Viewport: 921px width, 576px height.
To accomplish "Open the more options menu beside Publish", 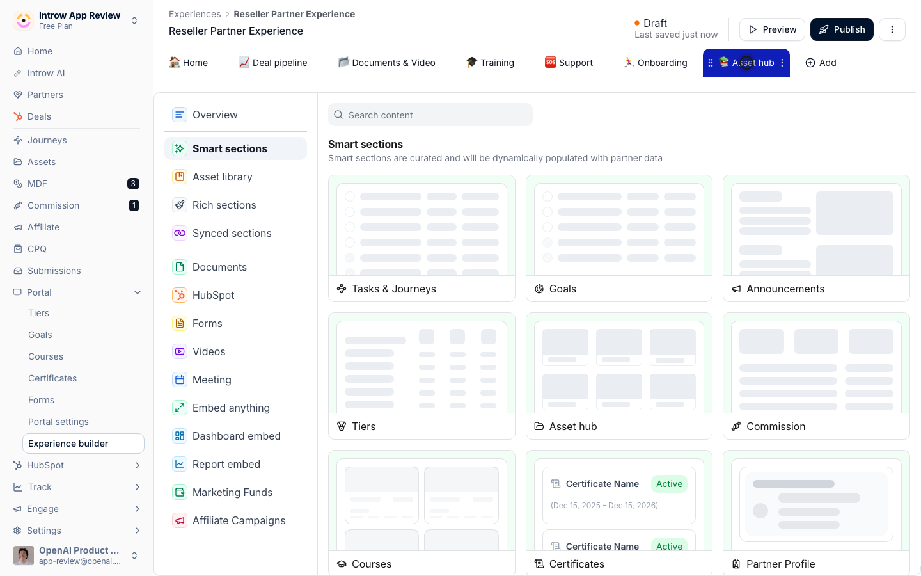I will coord(892,29).
